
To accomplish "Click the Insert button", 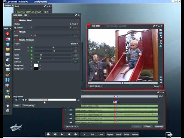I will coord(118,135).
